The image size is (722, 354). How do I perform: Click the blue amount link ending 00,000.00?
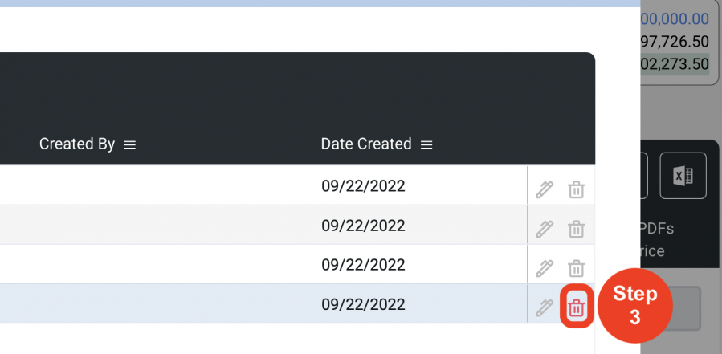674,19
